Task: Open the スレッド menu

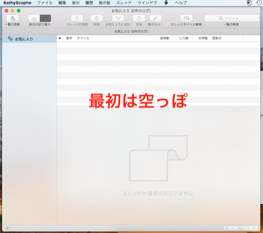Action: (x=124, y=3)
